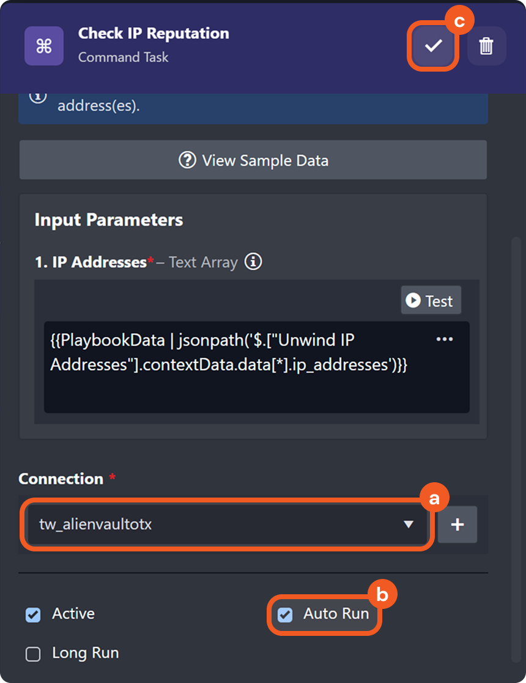526x683 pixels.
Task: Click the Check IP Reputation task title
Action: point(154,34)
